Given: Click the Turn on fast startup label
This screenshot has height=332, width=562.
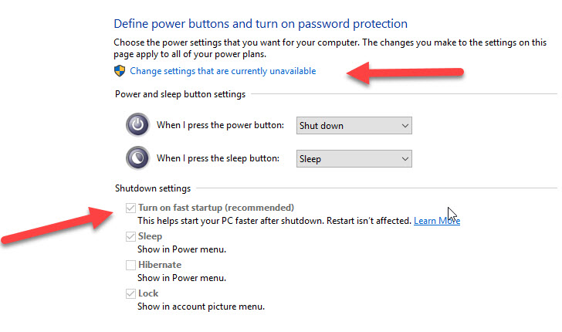Looking at the screenshot, I should (216, 208).
